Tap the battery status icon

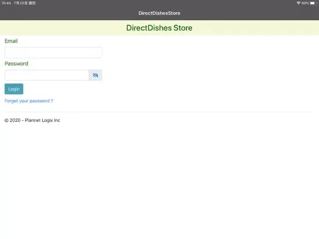313,3
